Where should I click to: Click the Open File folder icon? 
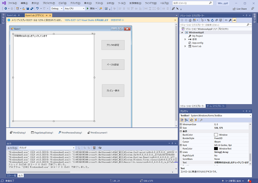point(23,8)
